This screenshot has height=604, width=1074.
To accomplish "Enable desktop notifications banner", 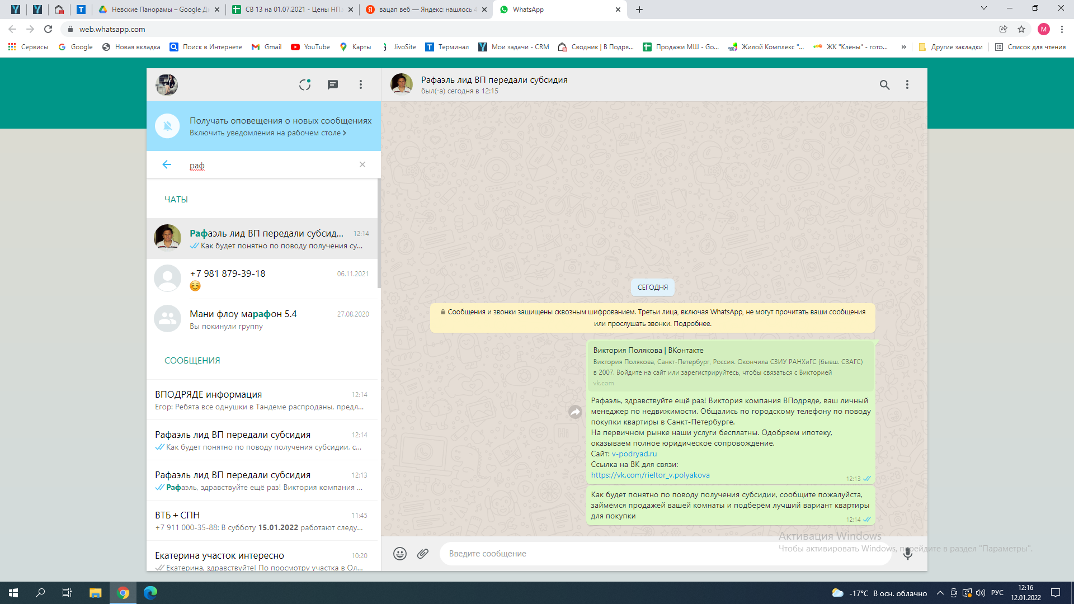I will pyautogui.click(x=267, y=133).
